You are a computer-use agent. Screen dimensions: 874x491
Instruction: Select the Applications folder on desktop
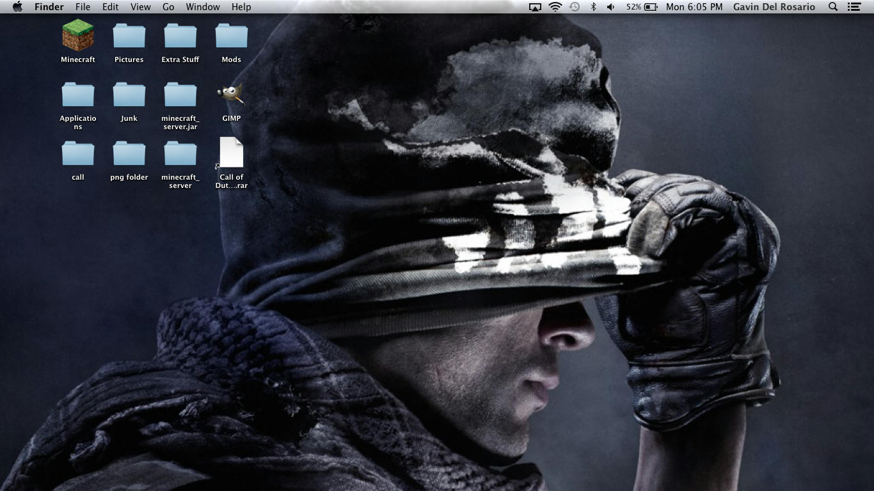tap(78, 95)
